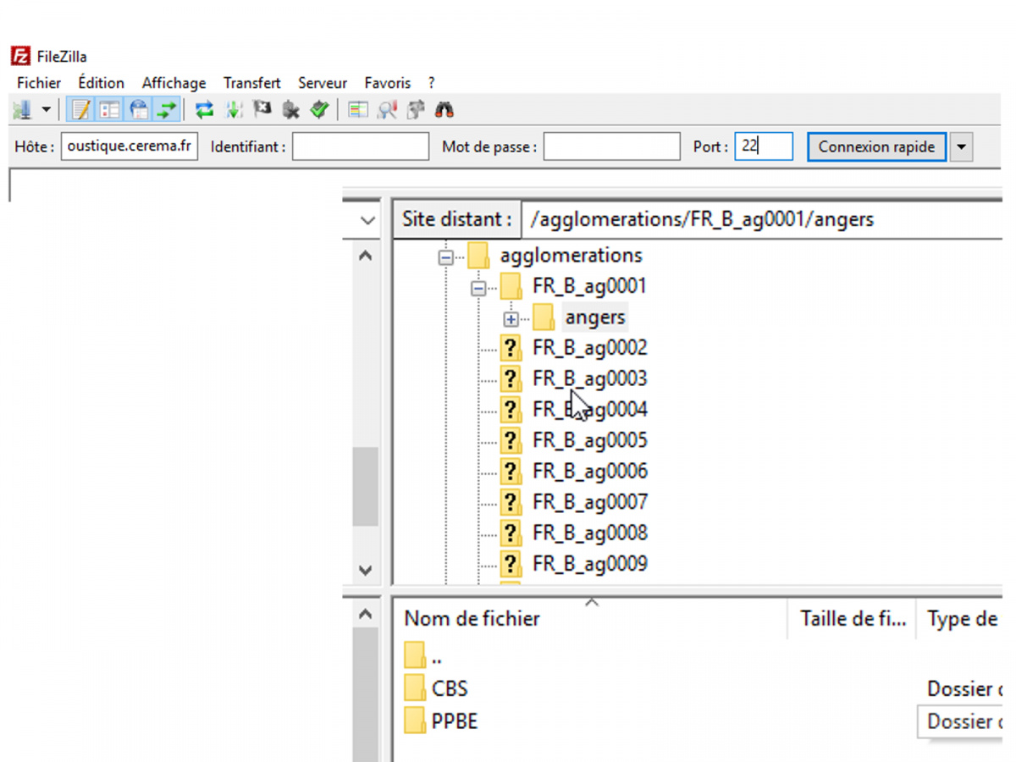Click the reconnect to last server icon

click(x=318, y=109)
